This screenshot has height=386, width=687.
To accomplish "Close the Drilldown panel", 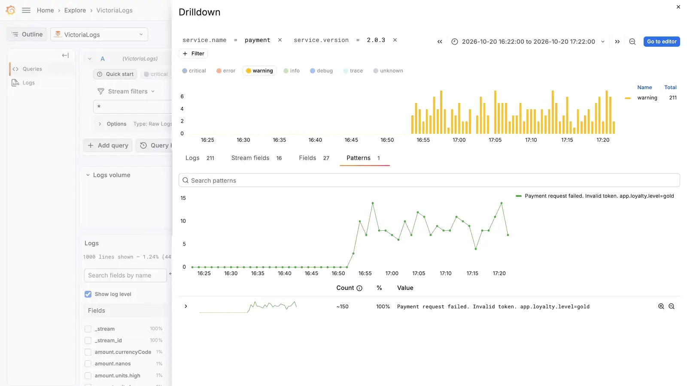I will pyautogui.click(x=678, y=7).
